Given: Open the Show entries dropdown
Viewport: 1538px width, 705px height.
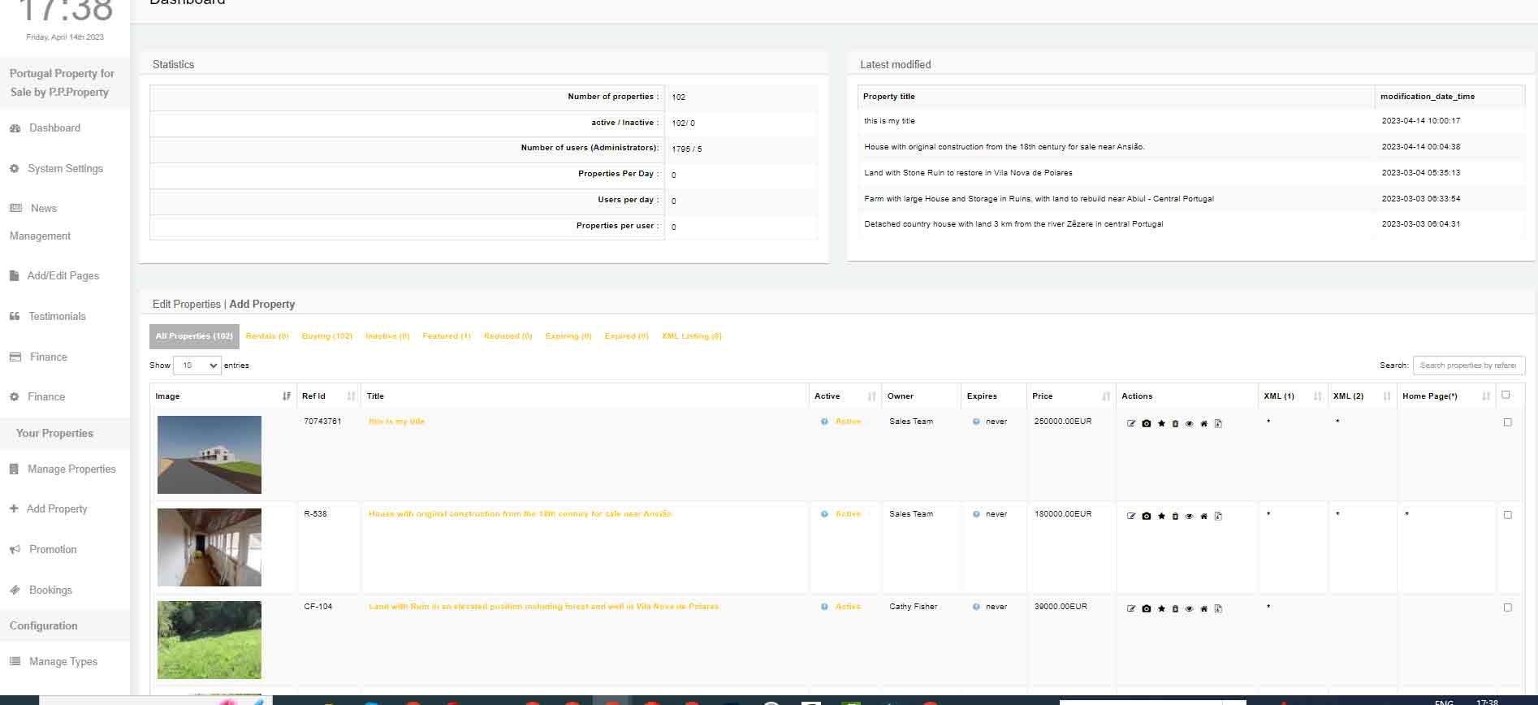Looking at the screenshot, I should tap(197, 365).
